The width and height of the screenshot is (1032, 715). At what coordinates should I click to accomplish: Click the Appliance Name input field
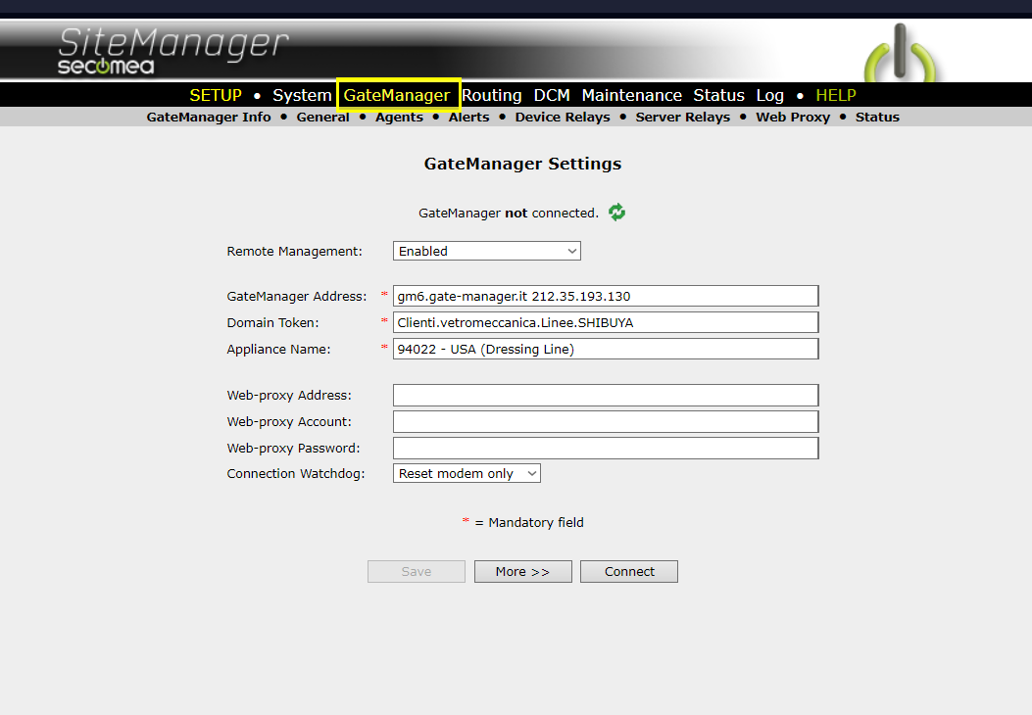606,349
